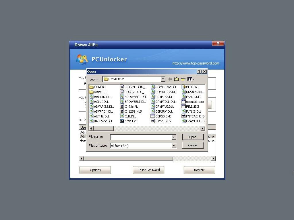
Task: Select CRYPT32.DLL file icon
Action: click(x=153, y=97)
